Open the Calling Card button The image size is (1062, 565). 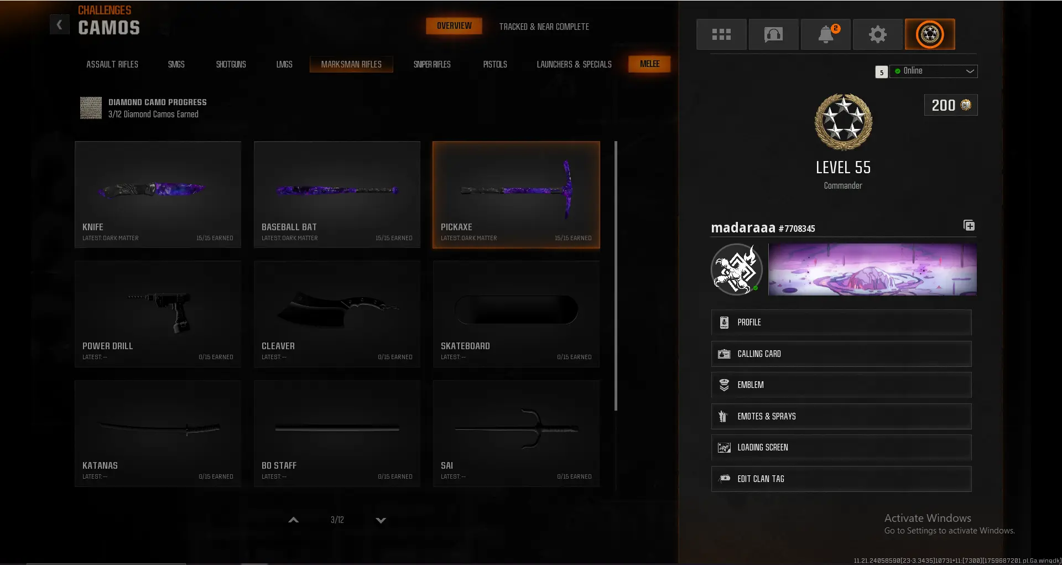point(841,354)
